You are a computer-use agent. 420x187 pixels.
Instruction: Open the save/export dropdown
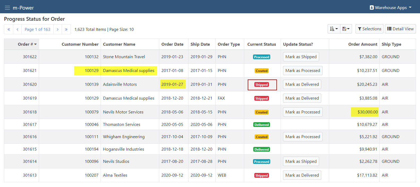[x=346, y=29]
